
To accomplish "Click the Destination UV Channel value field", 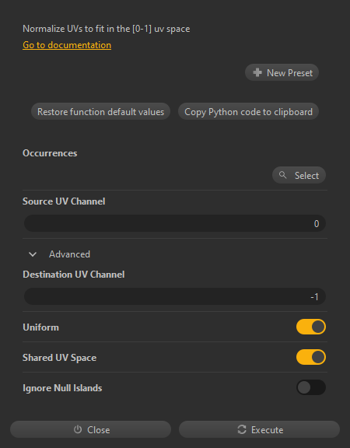I will (175, 296).
